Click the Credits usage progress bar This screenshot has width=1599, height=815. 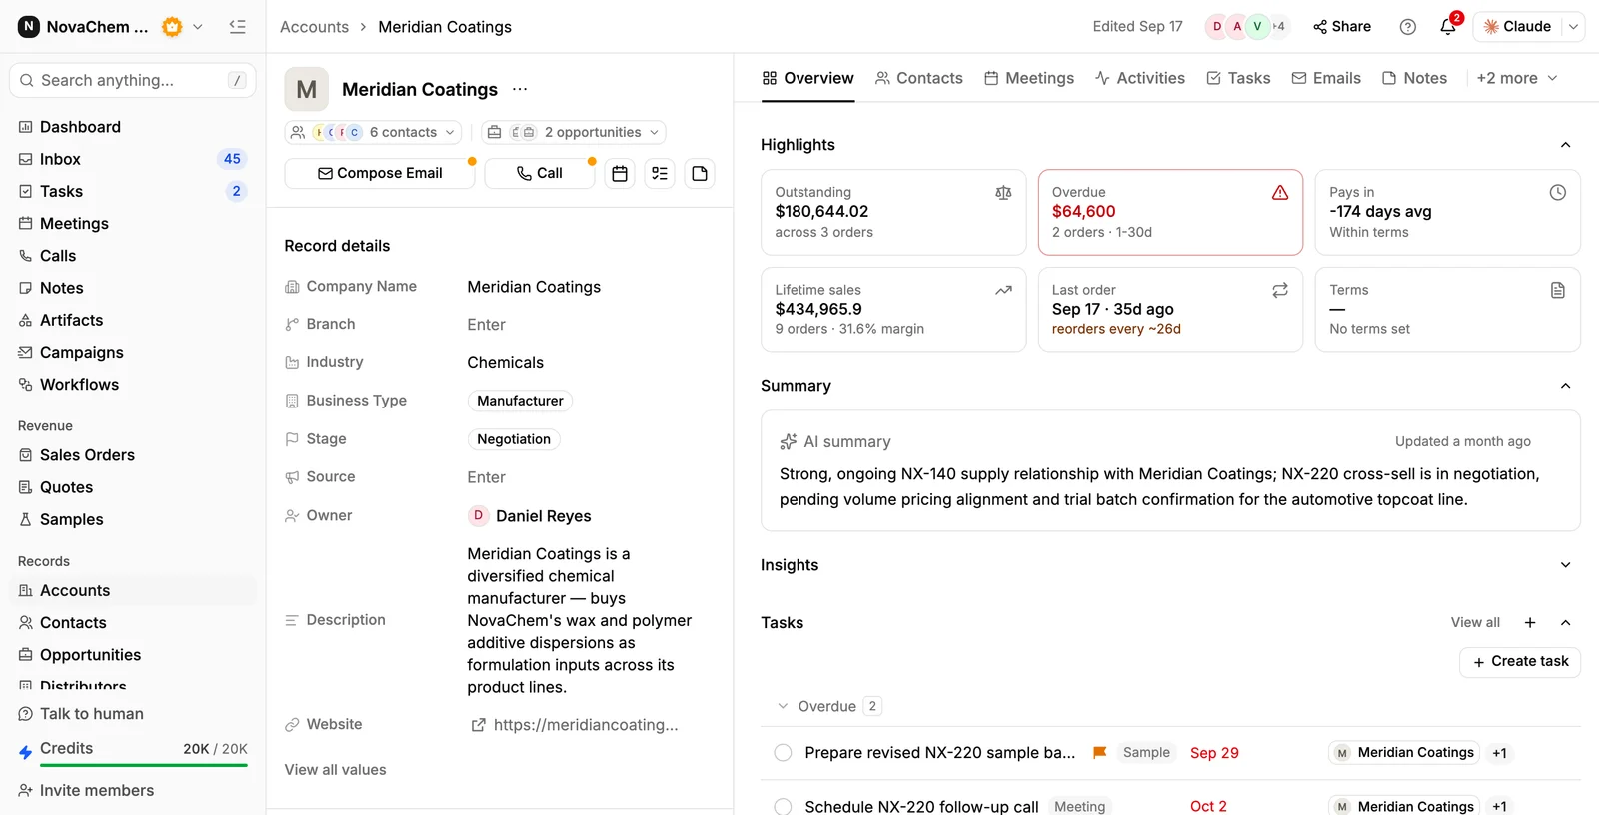(144, 765)
